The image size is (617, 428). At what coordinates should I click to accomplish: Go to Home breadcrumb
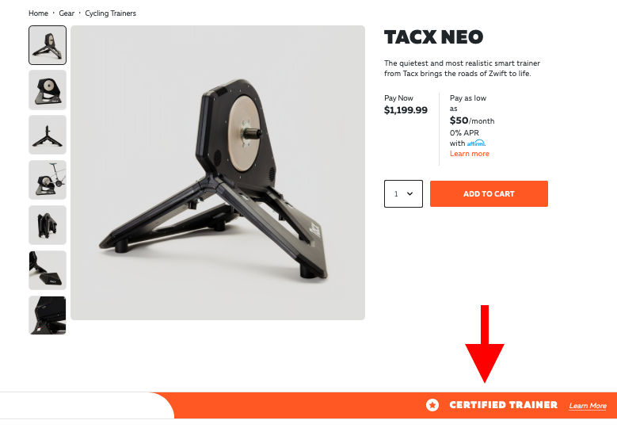(x=38, y=13)
